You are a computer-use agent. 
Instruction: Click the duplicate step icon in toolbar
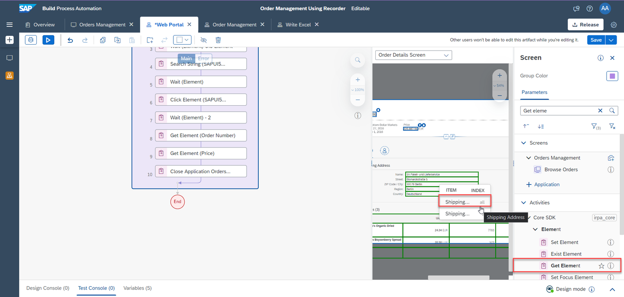[x=117, y=40]
